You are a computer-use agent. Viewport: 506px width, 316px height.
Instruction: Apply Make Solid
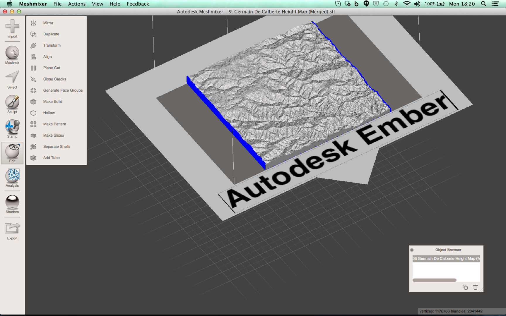53,102
